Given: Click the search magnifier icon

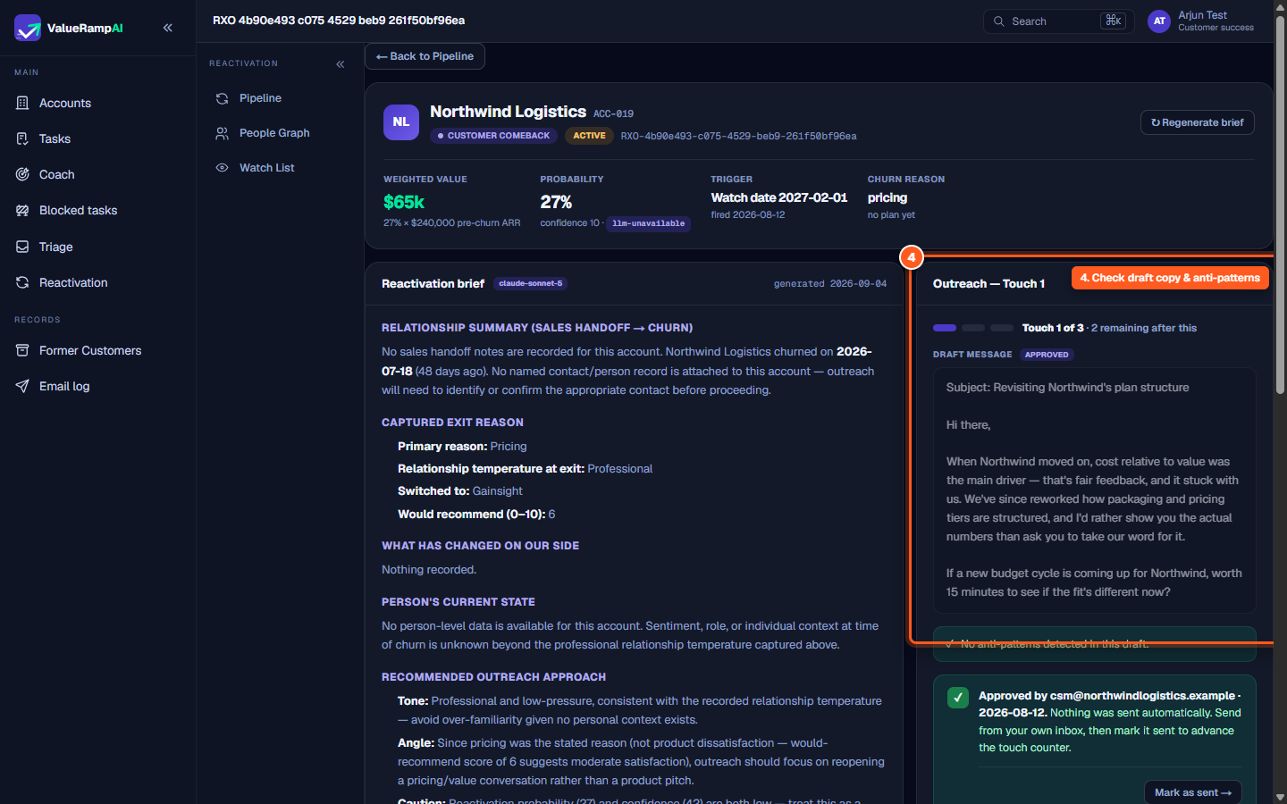Looking at the screenshot, I should [999, 21].
